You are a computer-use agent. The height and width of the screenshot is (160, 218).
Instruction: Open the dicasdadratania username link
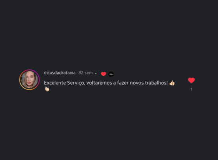click(60, 73)
